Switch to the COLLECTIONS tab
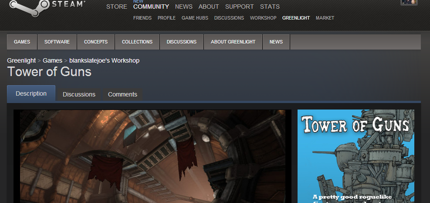 137,42
